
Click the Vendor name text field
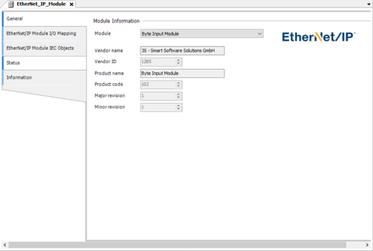[x=183, y=51]
